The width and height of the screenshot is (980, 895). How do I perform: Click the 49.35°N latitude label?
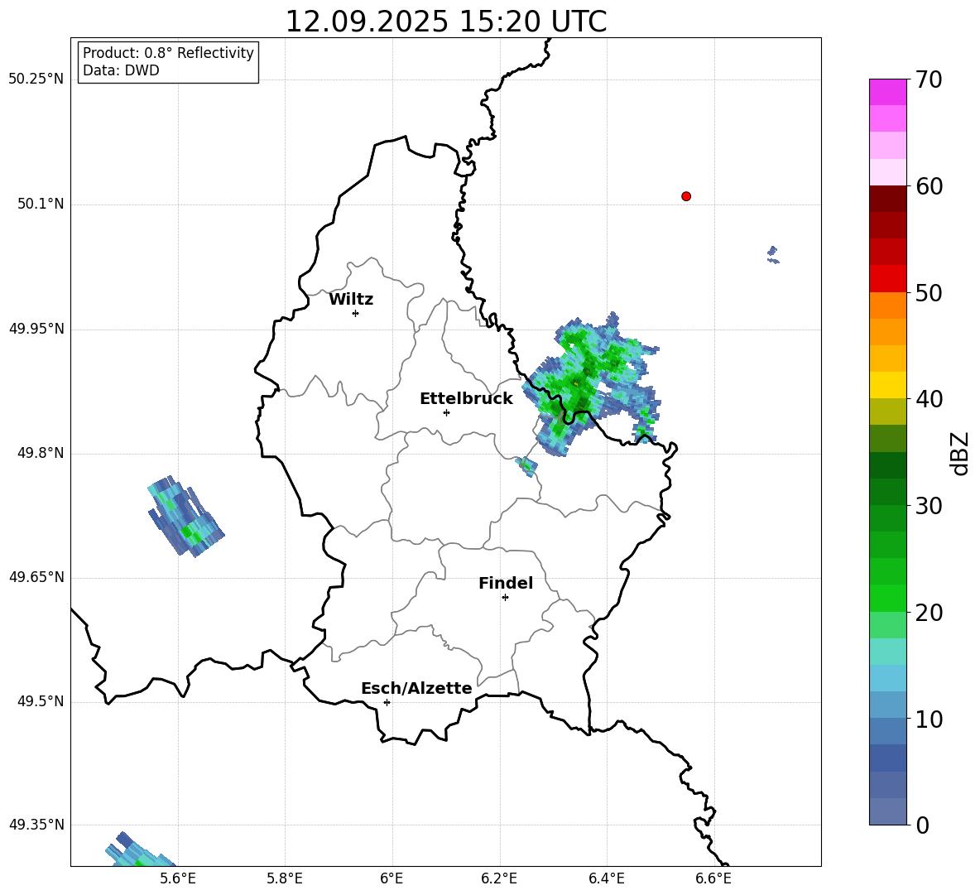36,825
